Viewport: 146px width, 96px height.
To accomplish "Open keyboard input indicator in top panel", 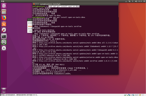I will (x=126, y=1).
